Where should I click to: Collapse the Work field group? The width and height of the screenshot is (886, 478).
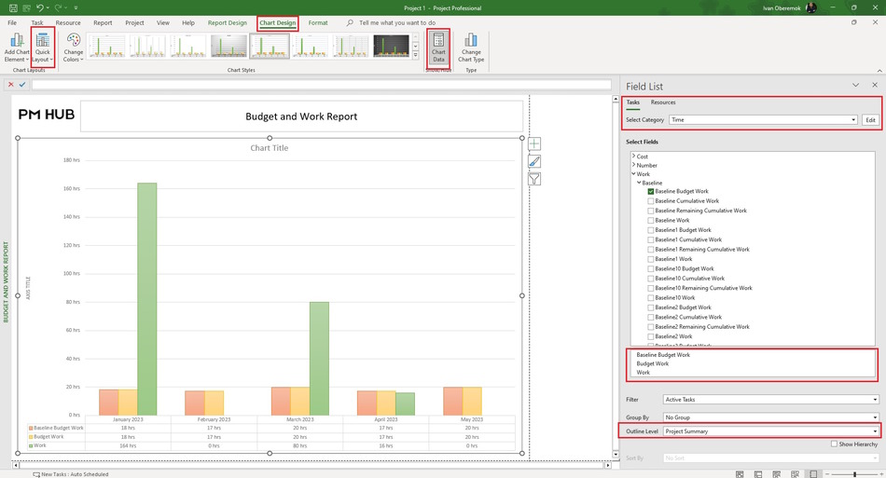coord(633,174)
